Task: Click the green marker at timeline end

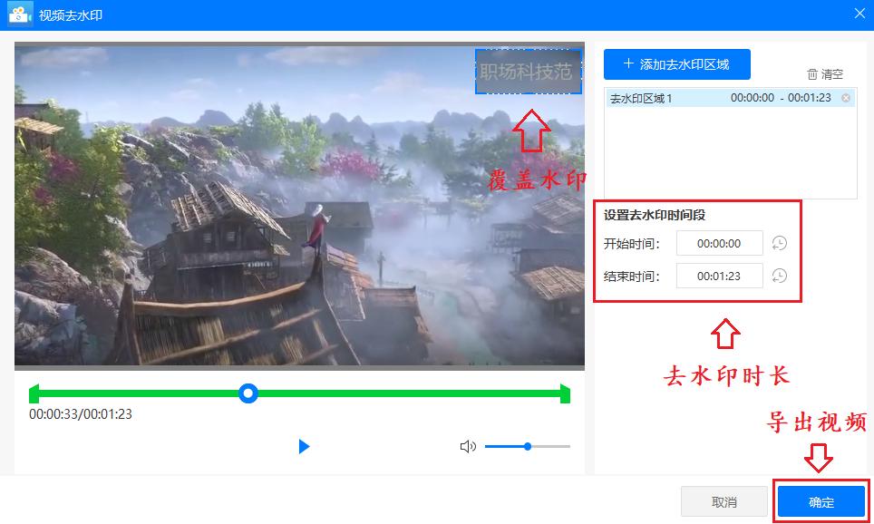Action: click(564, 393)
